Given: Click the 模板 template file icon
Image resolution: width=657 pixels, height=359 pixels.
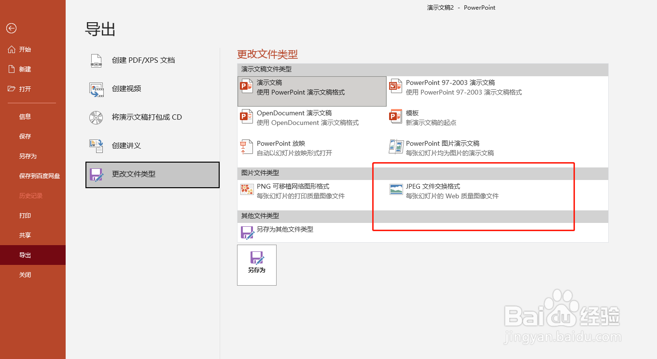Looking at the screenshot, I should (x=396, y=117).
